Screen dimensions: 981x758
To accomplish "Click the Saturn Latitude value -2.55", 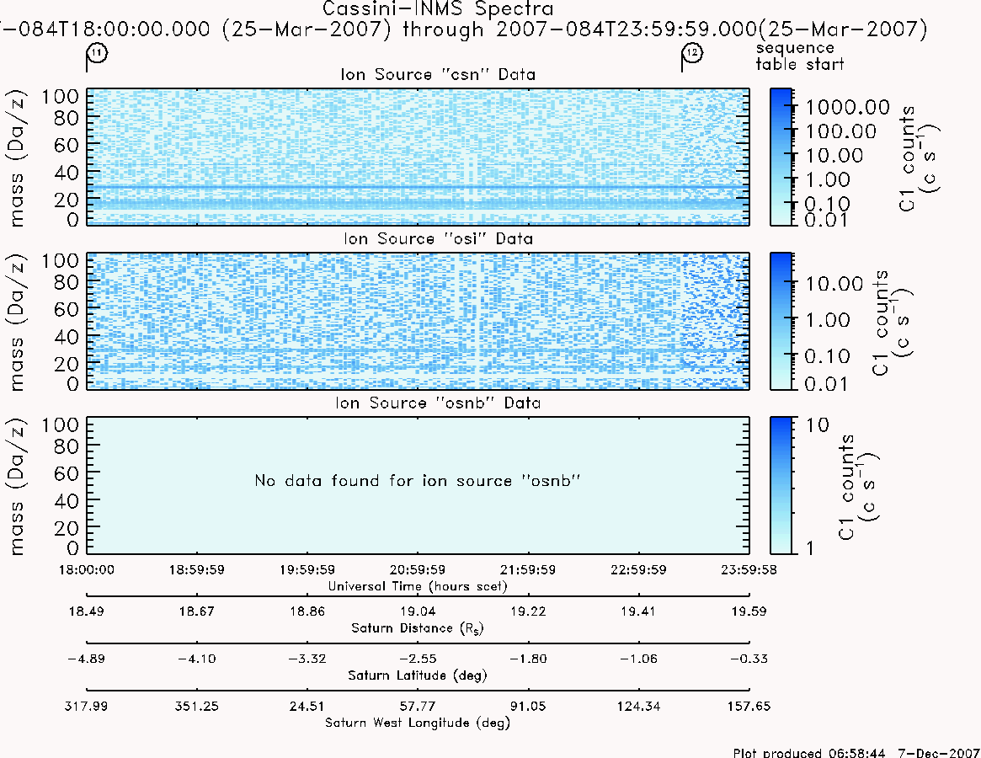I will coord(418,659).
